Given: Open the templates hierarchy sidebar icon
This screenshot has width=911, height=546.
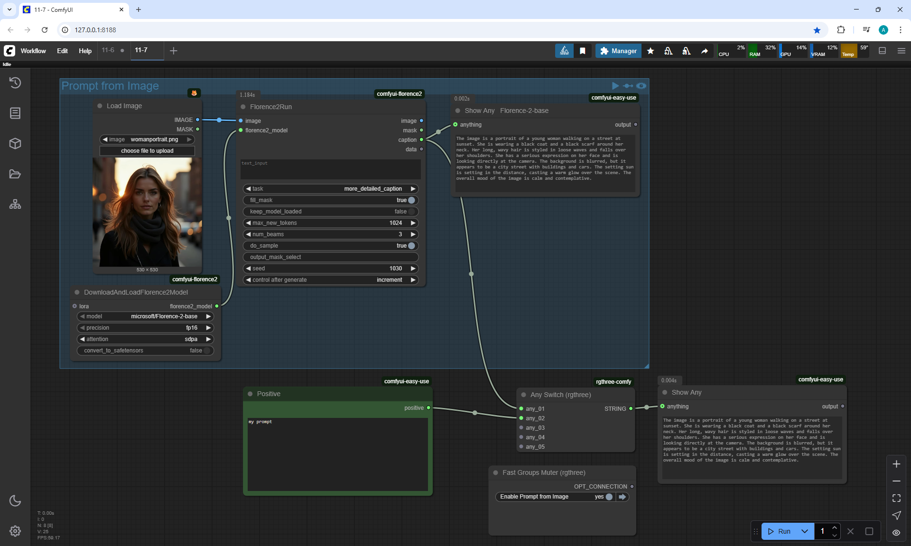Looking at the screenshot, I should [x=15, y=204].
